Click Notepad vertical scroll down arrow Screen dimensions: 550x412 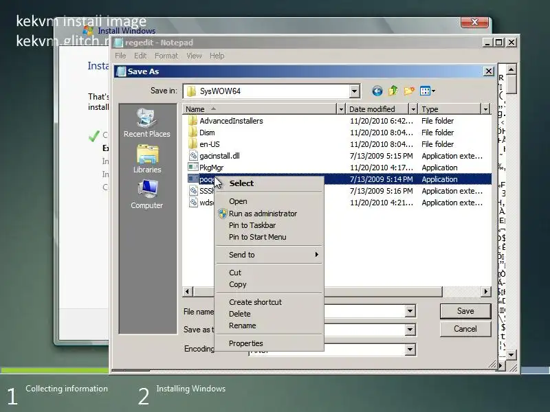click(x=511, y=355)
